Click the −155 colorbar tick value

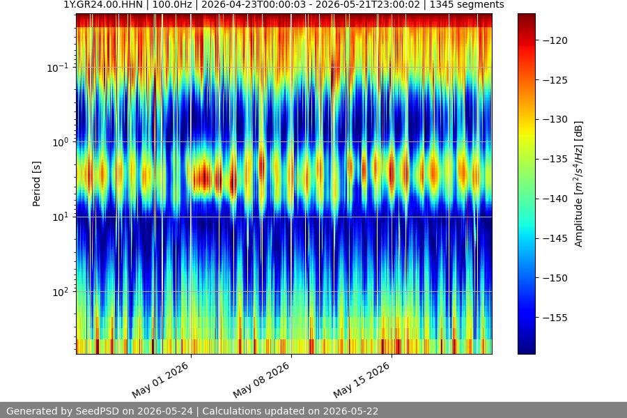555,318
